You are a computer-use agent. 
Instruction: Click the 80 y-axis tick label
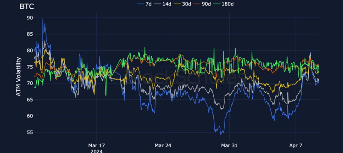(x=30, y=51)
